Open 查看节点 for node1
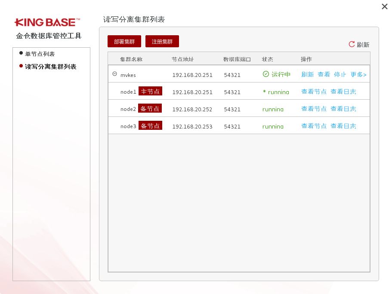 coord(314,92)
